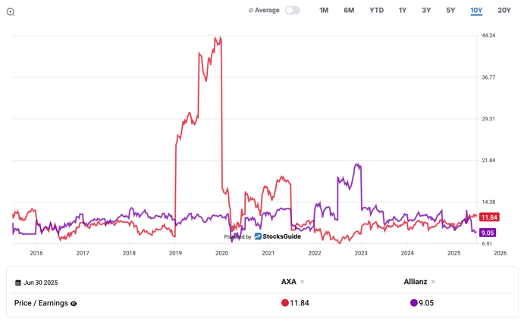This screenshot has height=322, width=524.
Task: Click the red 11.84 axis value tag
Action: click(489, 217)
